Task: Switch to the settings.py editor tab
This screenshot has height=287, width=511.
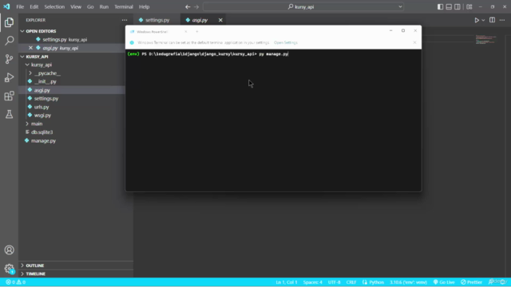Action: 157,20
